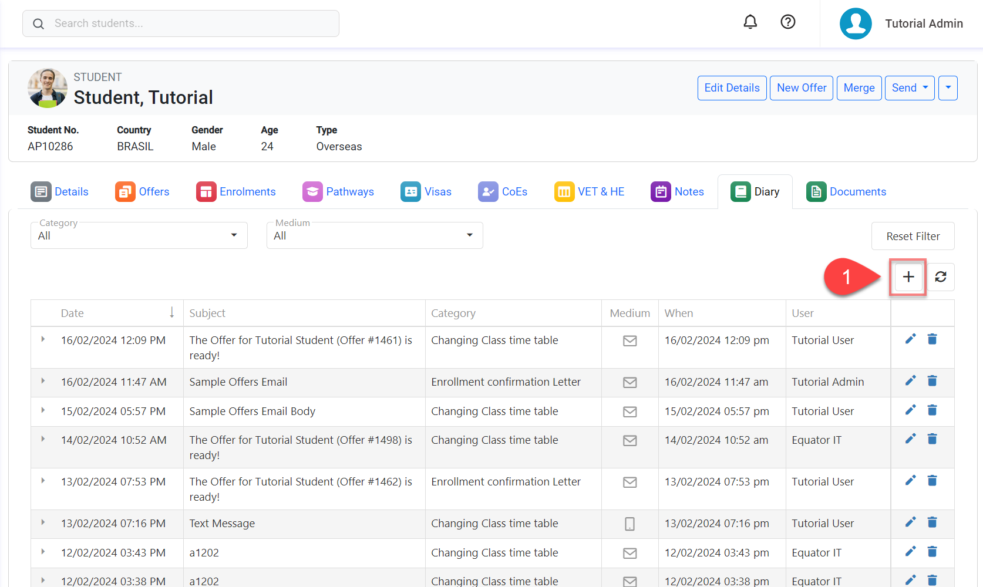Expand the 12/02/2024 03:43 PM row
This screenshot has width=983, height=587.
43,552
